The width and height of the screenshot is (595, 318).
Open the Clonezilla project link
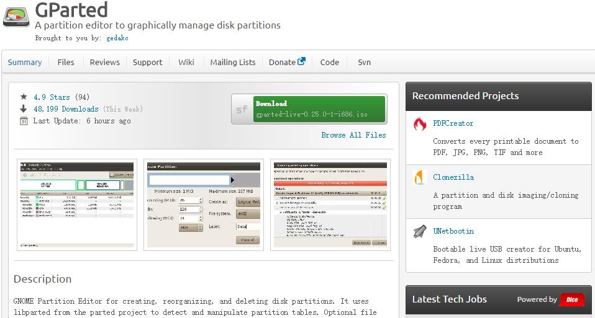click(x=453, y=177)
